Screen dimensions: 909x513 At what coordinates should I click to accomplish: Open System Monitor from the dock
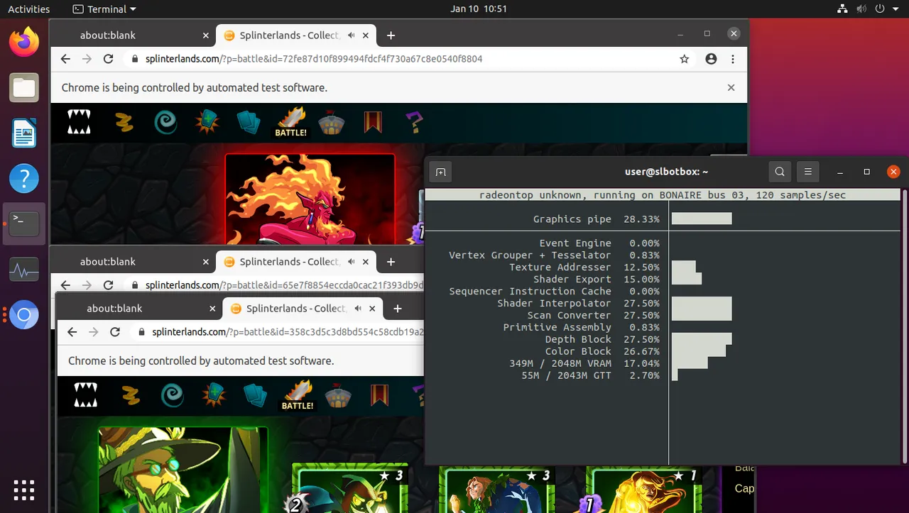click(x=24, y=270)
